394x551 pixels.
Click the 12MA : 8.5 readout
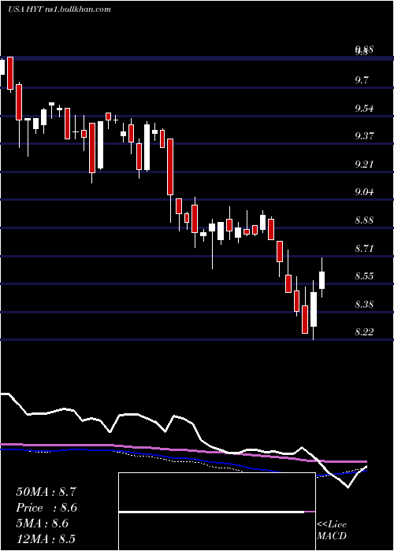[46, 539]
